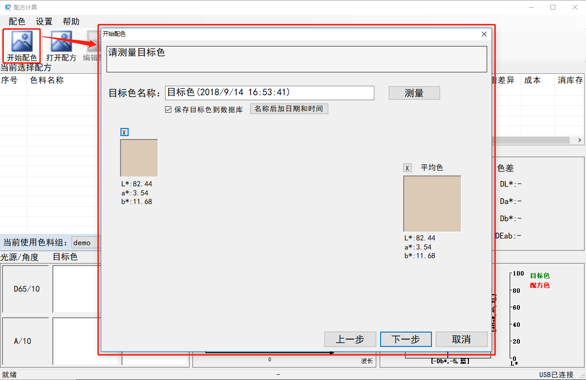Click the 平均色 large color swatch
This screenshot has width=586, height=380.
[x=432, y=204]
